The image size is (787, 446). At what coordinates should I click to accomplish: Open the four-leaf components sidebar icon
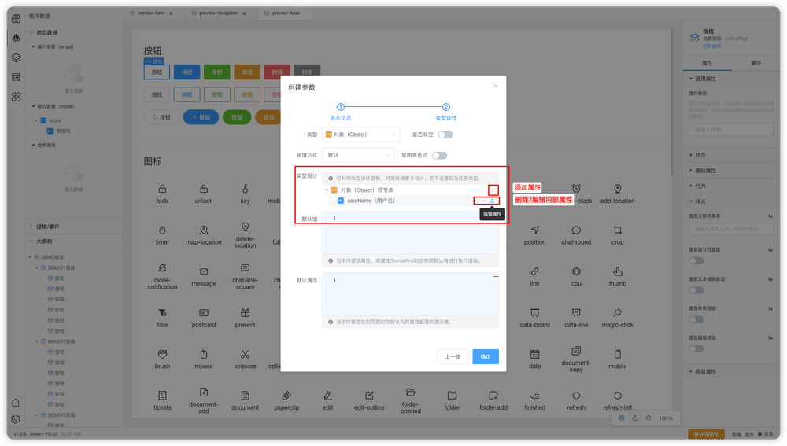click(x=16, y=96)
